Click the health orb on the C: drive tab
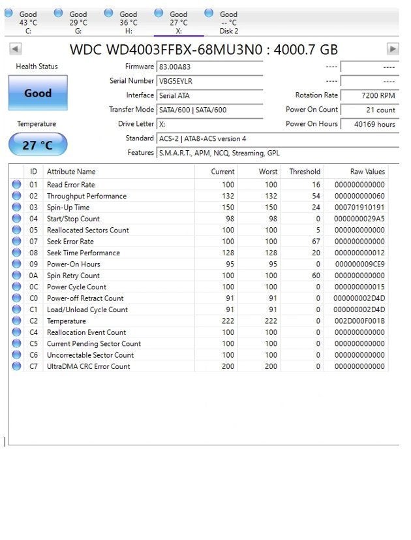 tap(8, 13)
